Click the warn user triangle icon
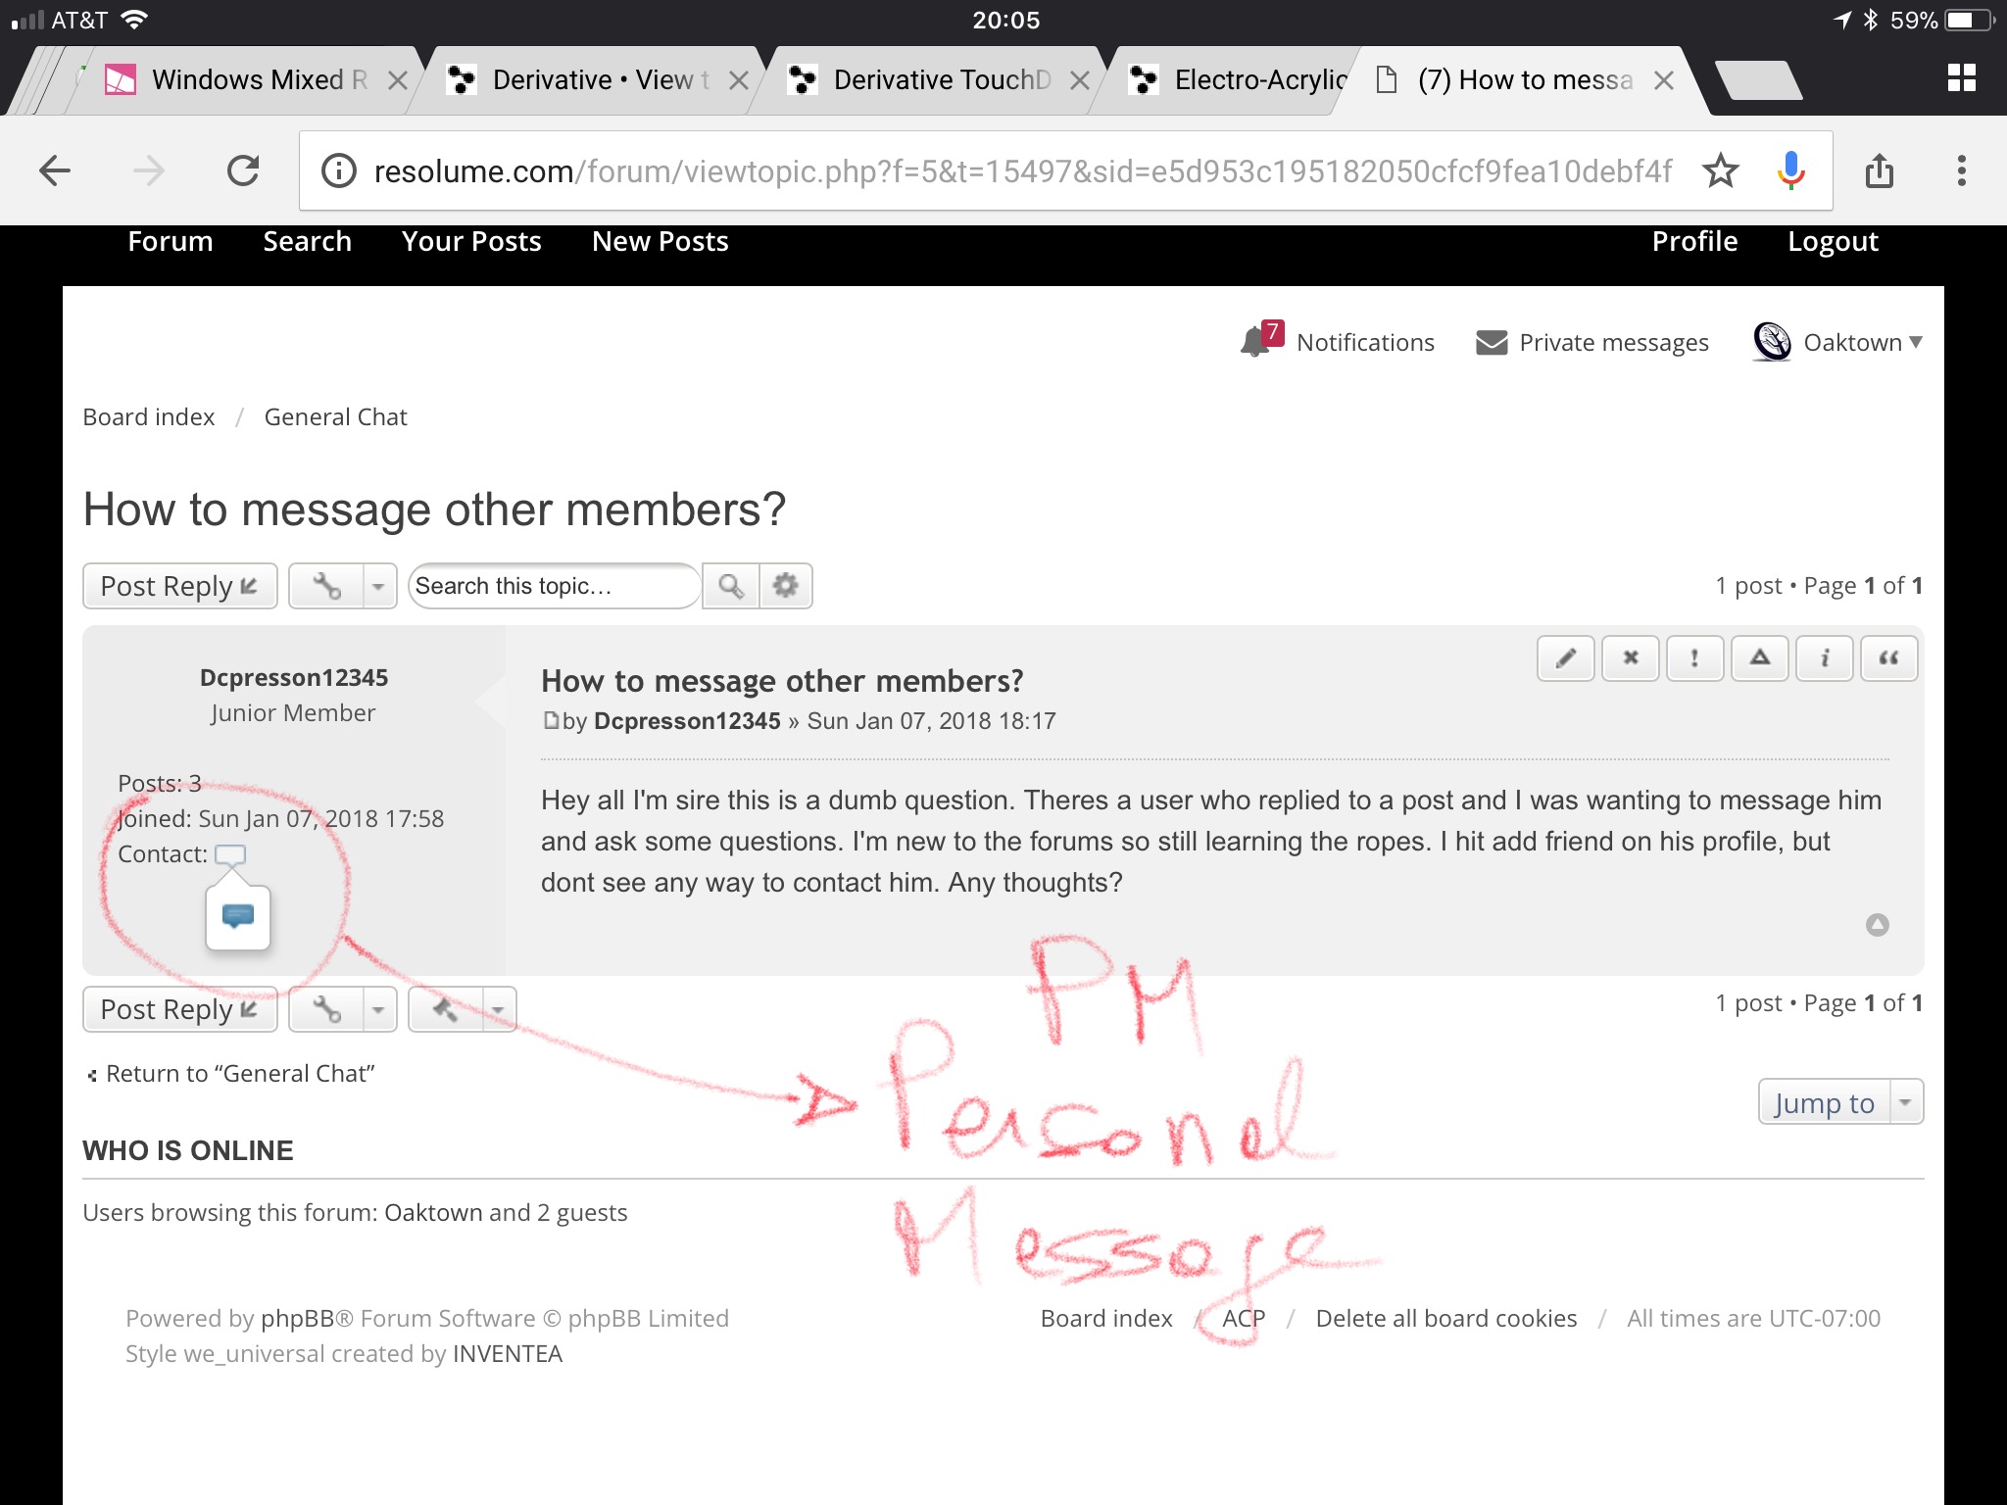 1759,657
